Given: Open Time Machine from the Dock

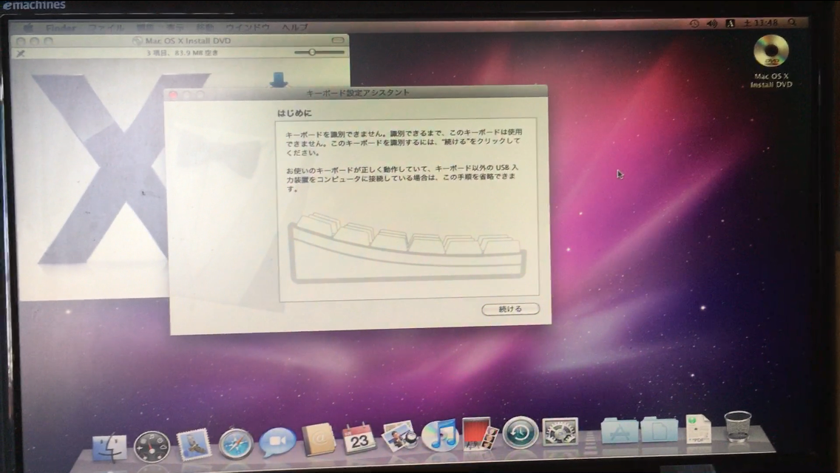Looking at the screenshot, I should (520, 432).
